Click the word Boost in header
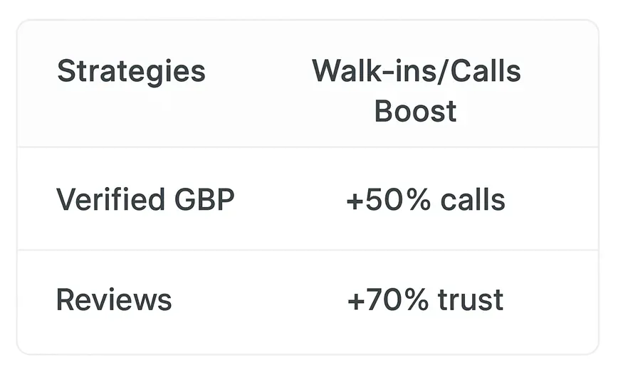 point(416,111)
